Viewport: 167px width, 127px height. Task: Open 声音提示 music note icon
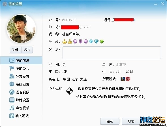pyautogui.click(x=12, y=108)
